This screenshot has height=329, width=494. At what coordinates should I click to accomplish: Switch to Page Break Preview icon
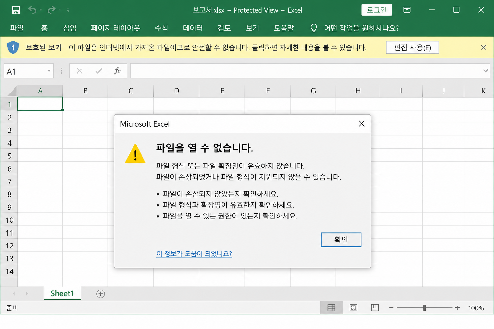[375, 308]
